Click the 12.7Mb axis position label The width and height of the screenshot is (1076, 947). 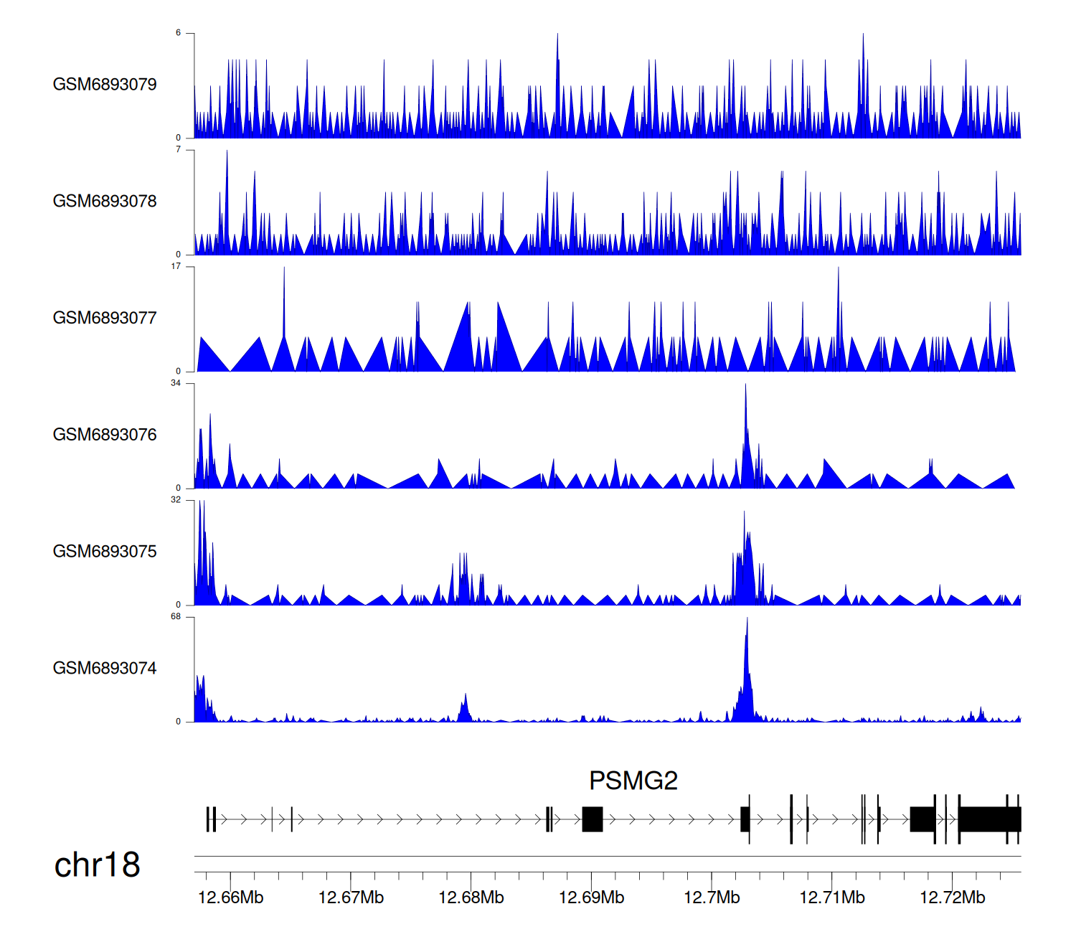click(712, 897)
